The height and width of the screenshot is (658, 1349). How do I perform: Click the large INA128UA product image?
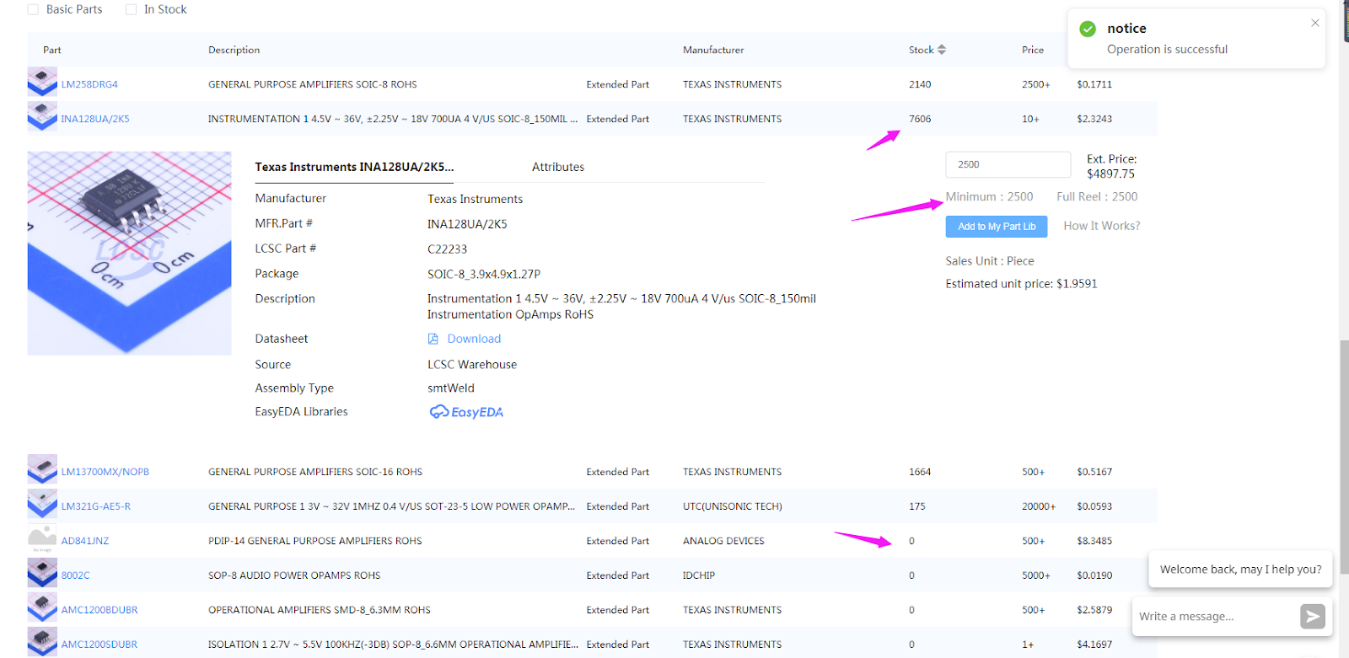[129, 253]
